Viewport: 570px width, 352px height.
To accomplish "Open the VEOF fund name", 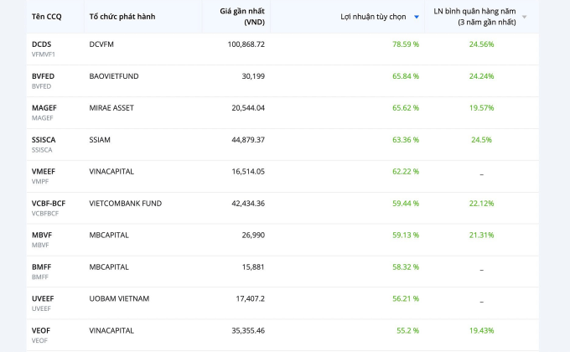I will [42, 330].
